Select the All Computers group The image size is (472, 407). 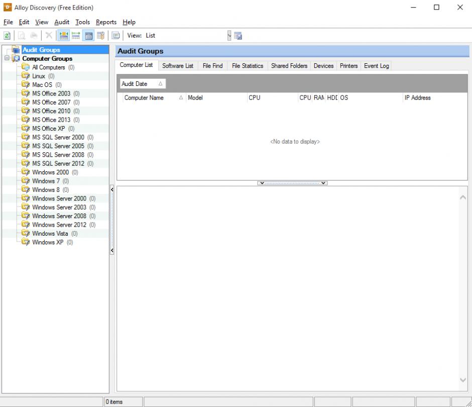49,67
